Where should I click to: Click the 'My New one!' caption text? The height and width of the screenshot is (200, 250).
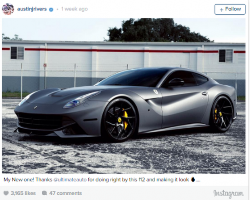click(x=19, y=179)
